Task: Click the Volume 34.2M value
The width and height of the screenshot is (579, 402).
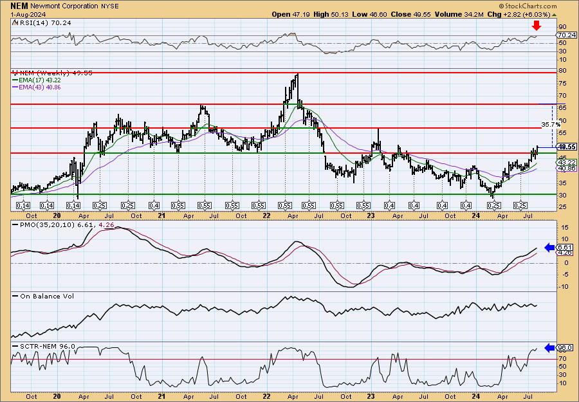Action: (x=459, y=14)
